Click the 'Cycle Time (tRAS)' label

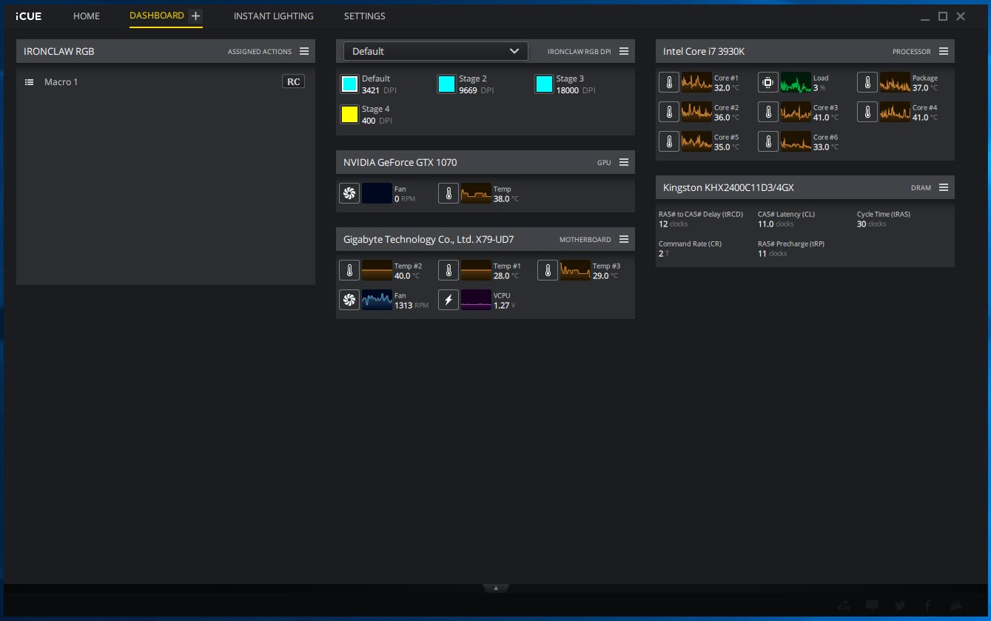point(884,214)
